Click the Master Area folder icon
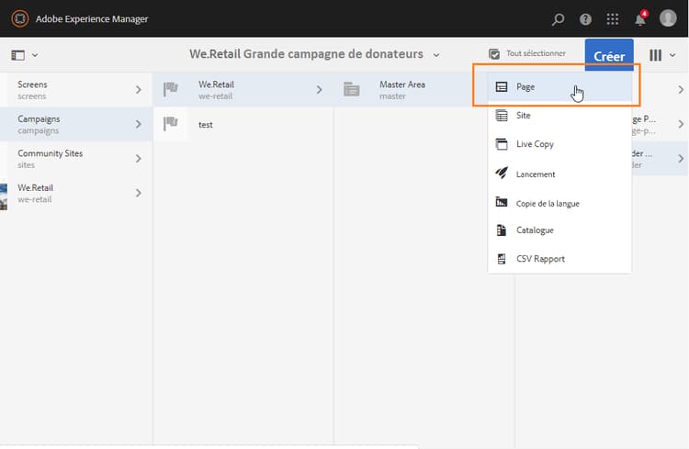The image size is (689, 449). click(x=351, y=89)
